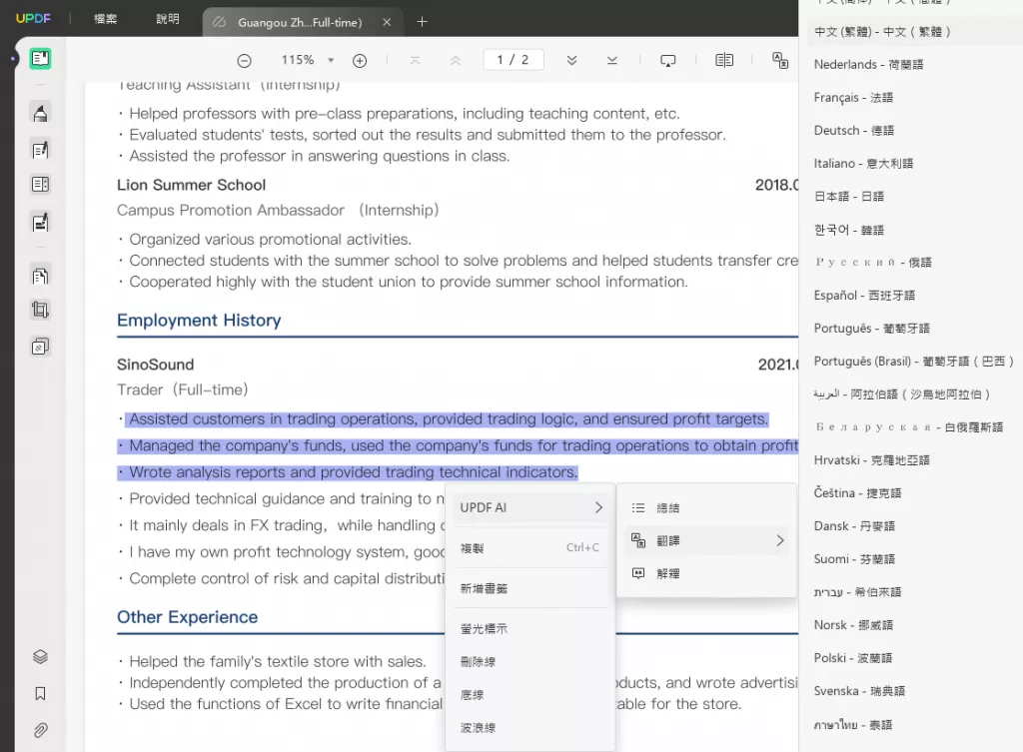Open the Edit PDF tool in sidebar
1023x752 pixels.
pyautogui.click(x=40, y=150)
